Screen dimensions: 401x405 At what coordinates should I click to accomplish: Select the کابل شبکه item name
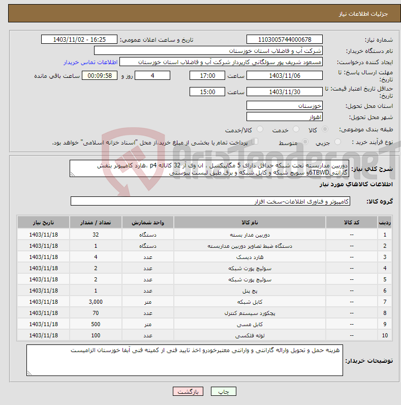click(x=250, y=302)
